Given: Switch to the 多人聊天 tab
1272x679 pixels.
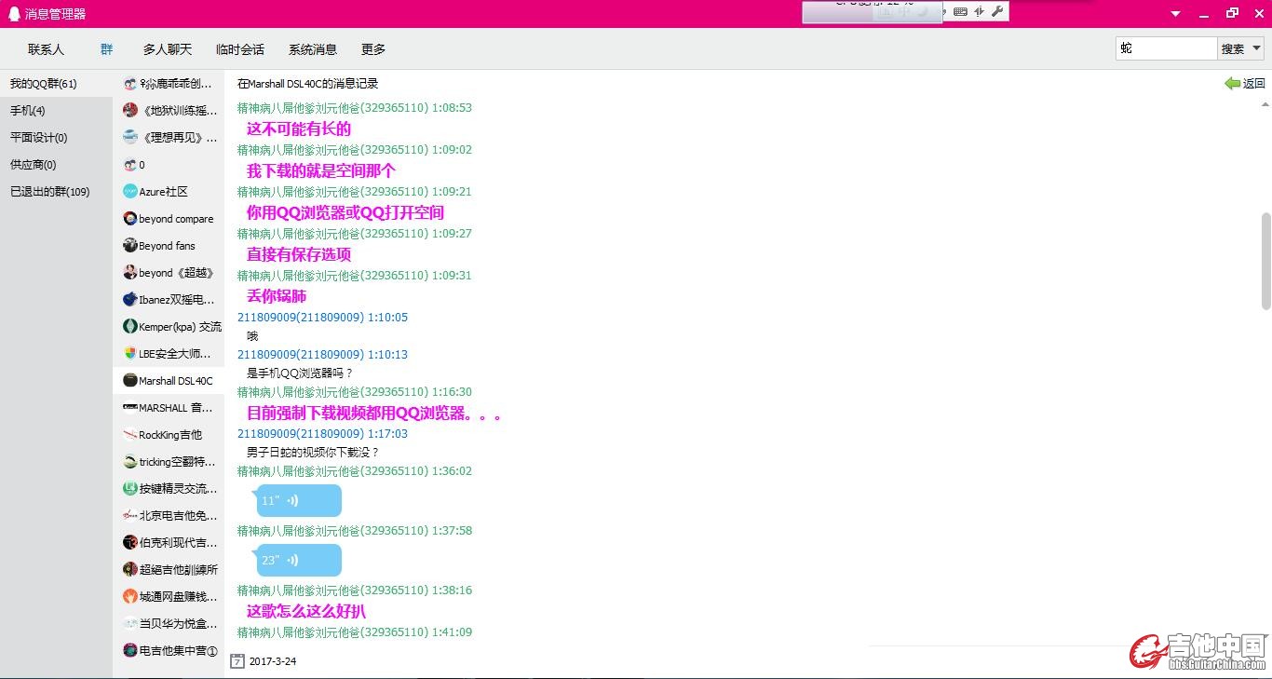Looking at the screenshot, I should [168, 49].
